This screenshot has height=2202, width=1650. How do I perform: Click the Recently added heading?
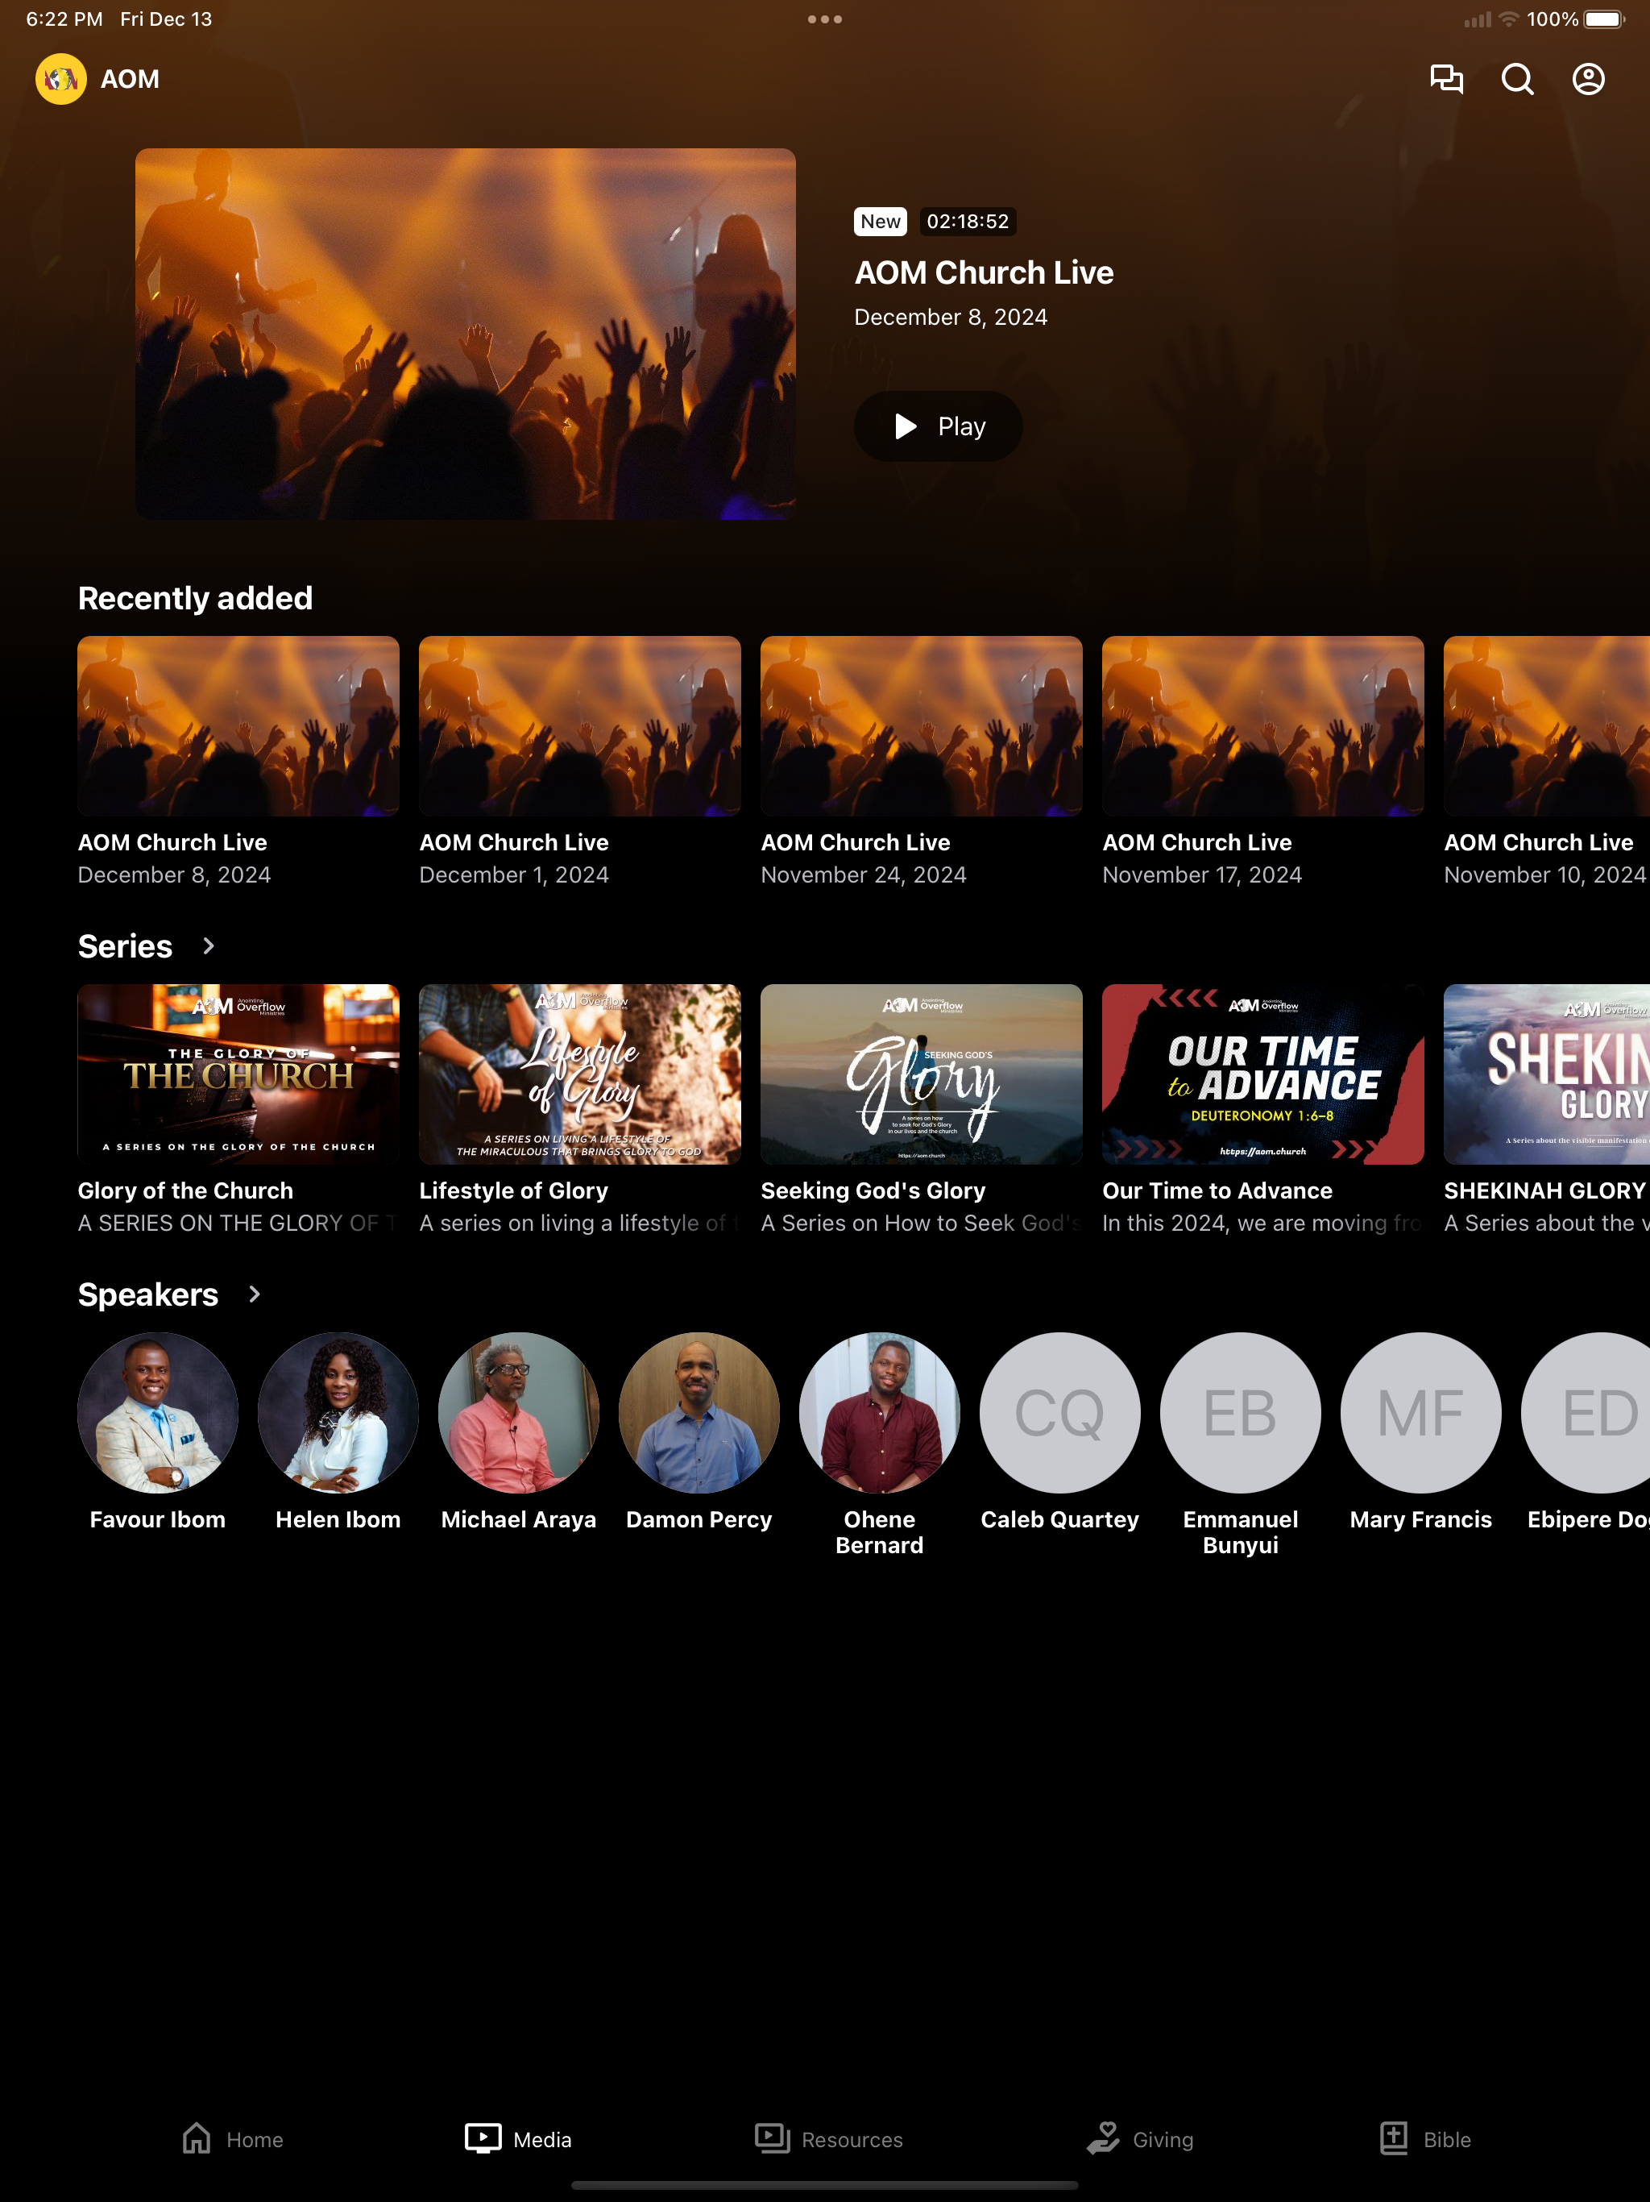(x=195, y=598)
